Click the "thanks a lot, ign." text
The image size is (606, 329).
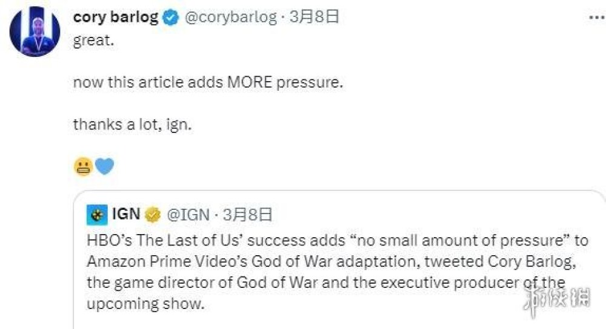point(133,125)
